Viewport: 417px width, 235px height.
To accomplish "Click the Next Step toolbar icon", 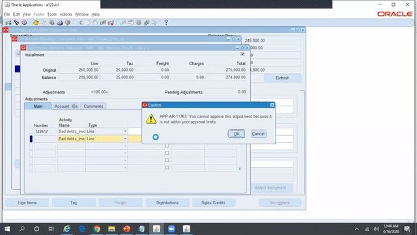I will (44, 23).
